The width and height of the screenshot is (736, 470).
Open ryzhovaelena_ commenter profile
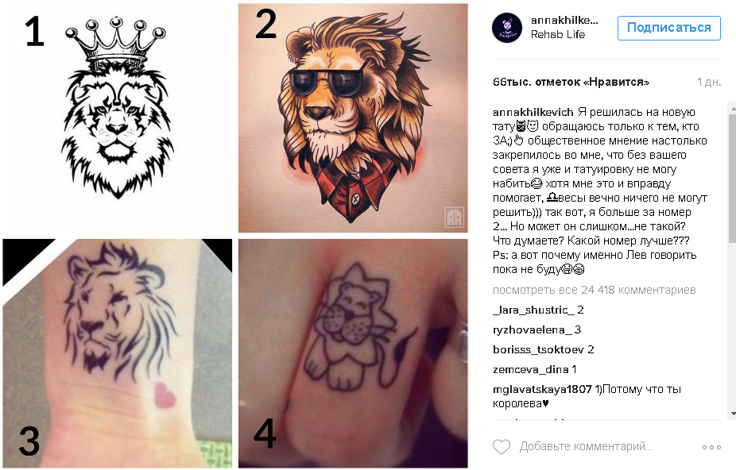pos(532,329)
